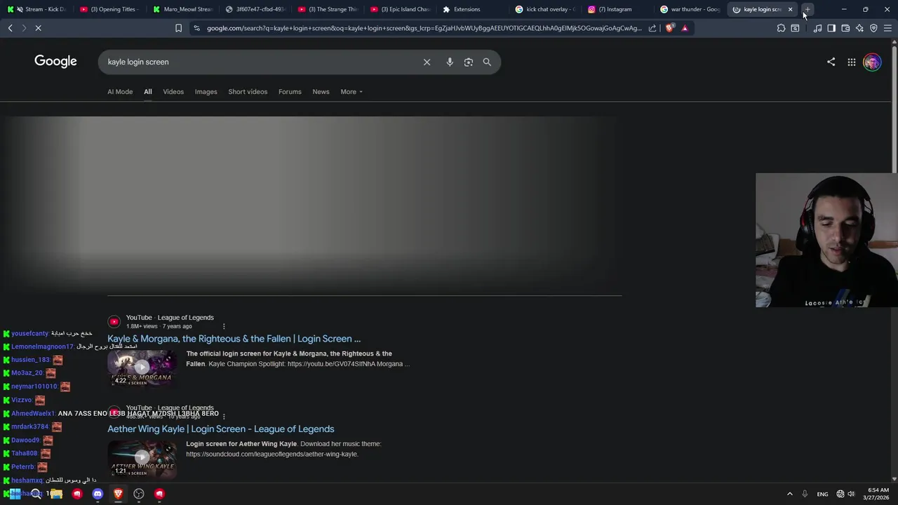The width and height of the screenshot is (898, 505).
Task: Search by image with Google Lens icon
Action: click(x=469, y=62)
